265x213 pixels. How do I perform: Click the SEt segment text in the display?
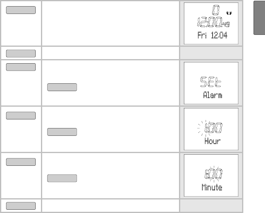click(x=211, y=82)
